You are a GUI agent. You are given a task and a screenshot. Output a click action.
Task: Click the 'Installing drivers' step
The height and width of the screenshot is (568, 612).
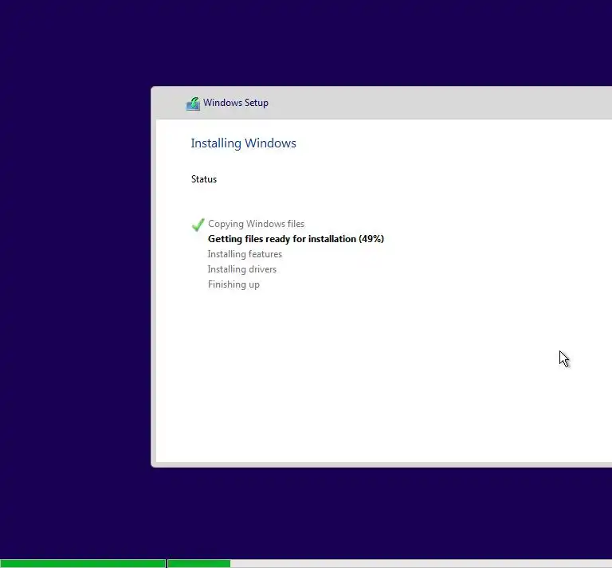pyautogui.click(x=242, y=269)
